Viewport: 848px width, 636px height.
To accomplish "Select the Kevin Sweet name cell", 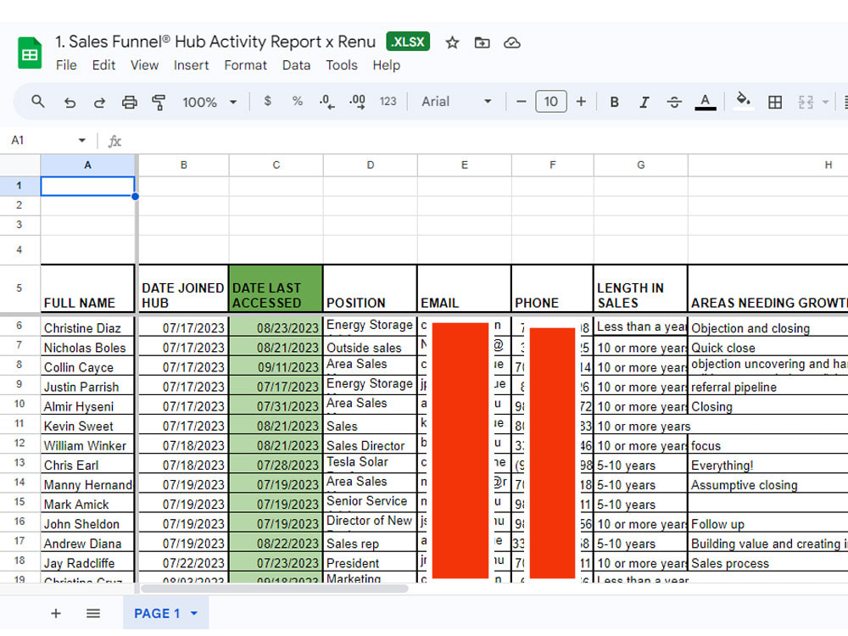I will coord(87,427).
